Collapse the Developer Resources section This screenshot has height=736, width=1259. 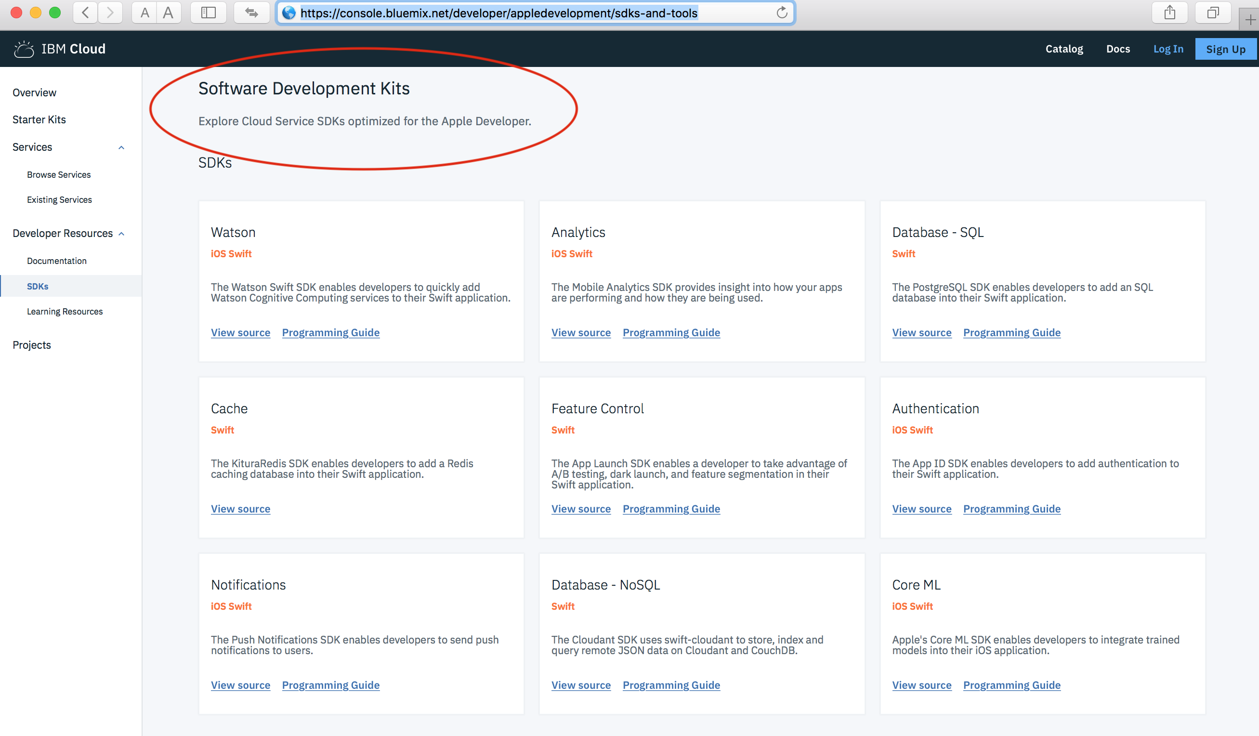(x=121, y=234)
